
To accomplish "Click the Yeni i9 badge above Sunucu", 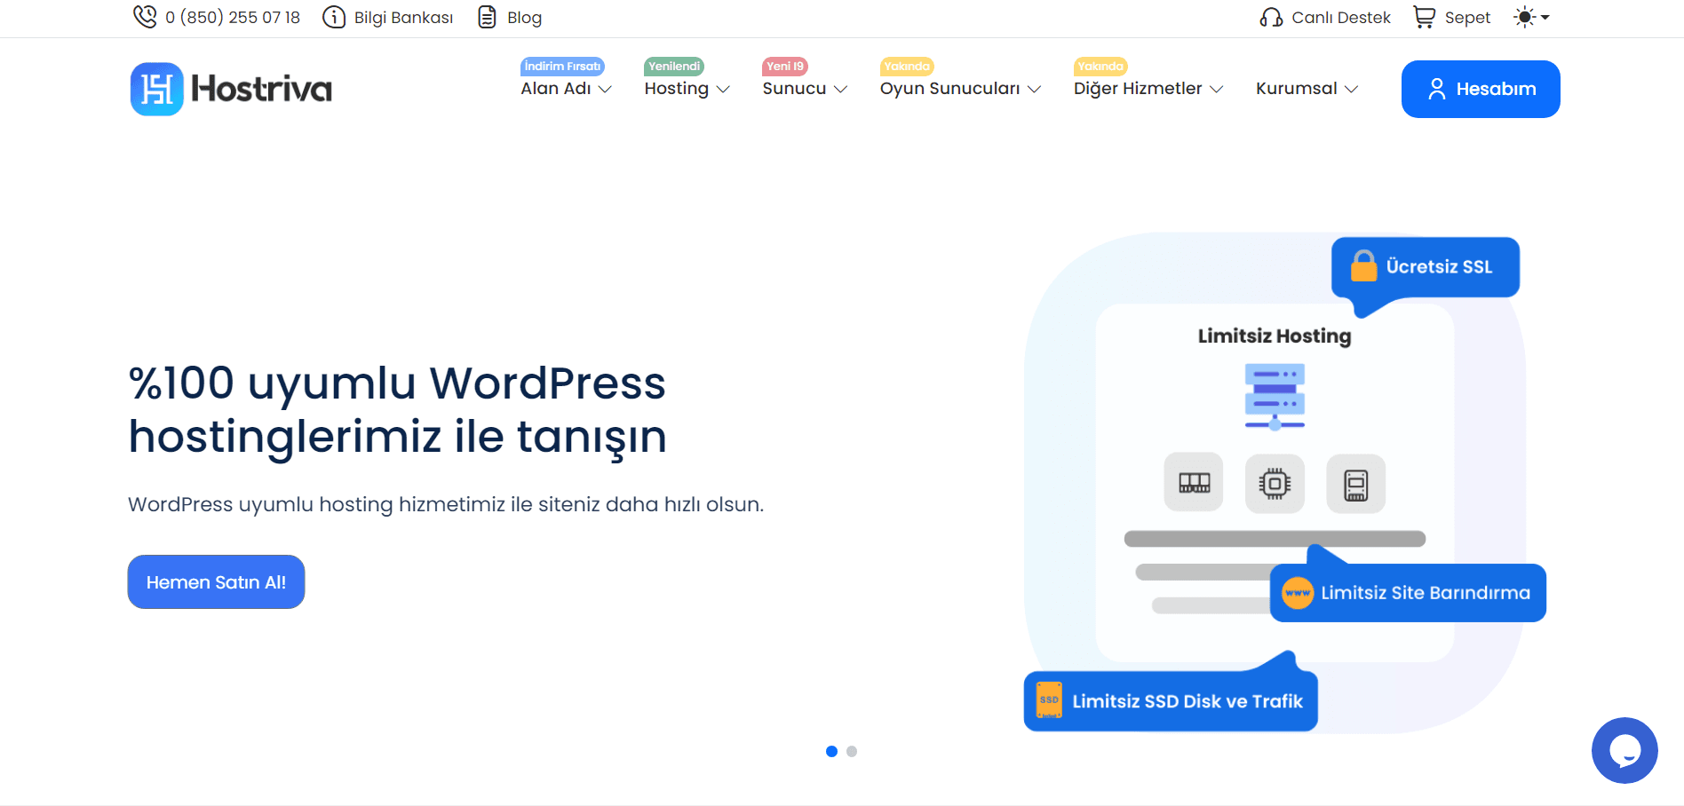I will point(785,67).
